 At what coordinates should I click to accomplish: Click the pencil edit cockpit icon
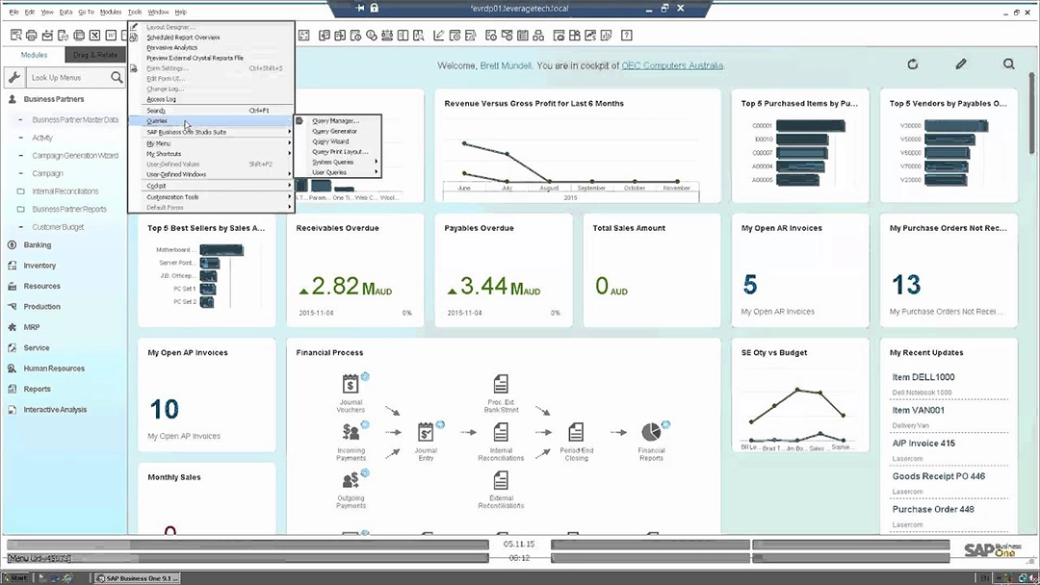960,64
